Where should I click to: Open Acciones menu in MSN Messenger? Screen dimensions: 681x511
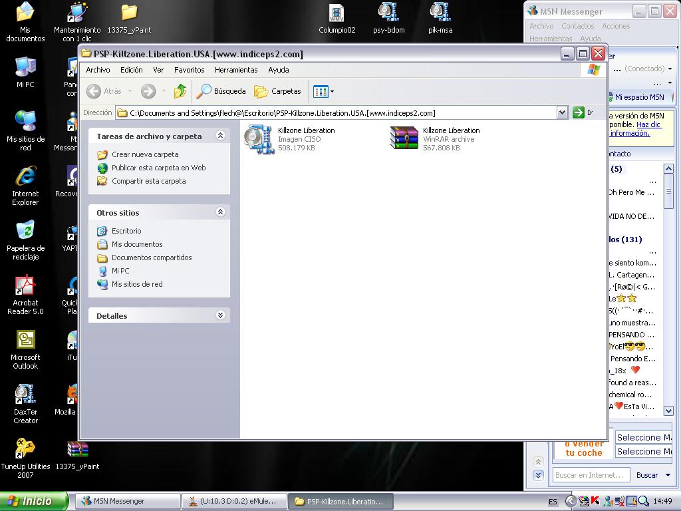click(x=615, y=26)
